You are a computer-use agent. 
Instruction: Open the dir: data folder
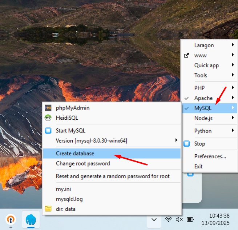48,209
